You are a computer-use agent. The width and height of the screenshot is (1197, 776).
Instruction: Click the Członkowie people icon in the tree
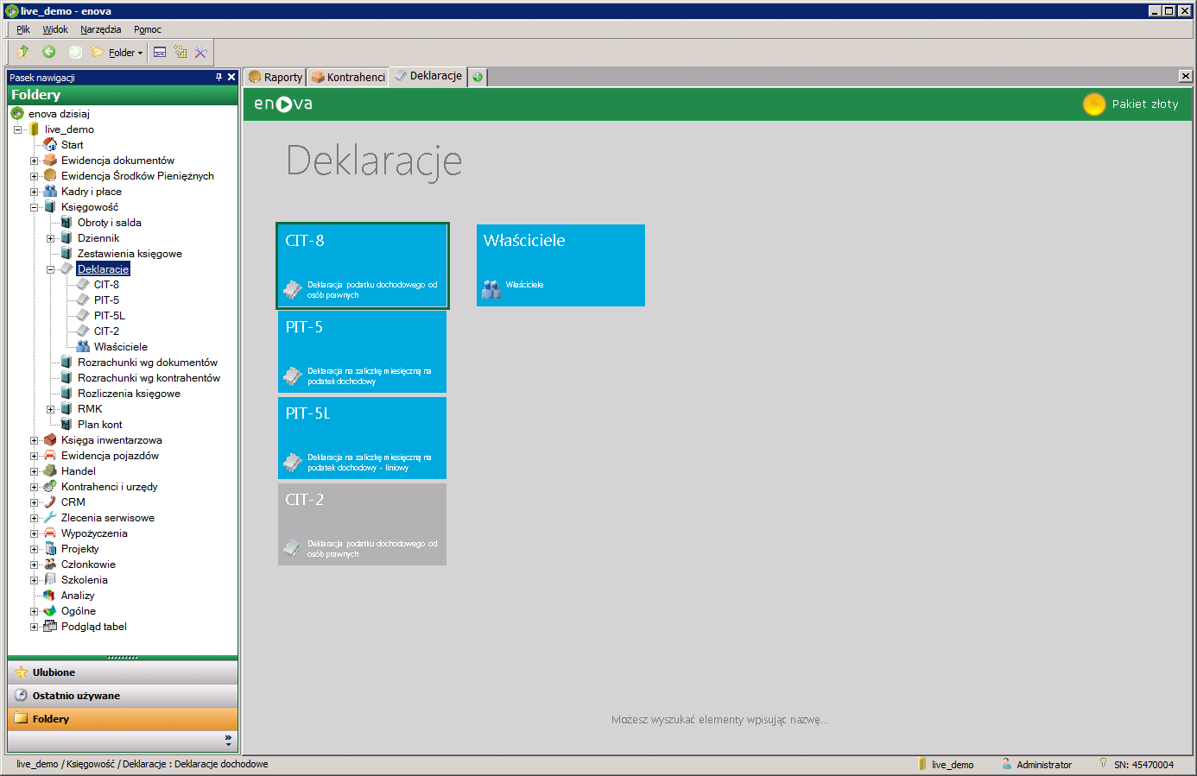click(x=50, y=565)
